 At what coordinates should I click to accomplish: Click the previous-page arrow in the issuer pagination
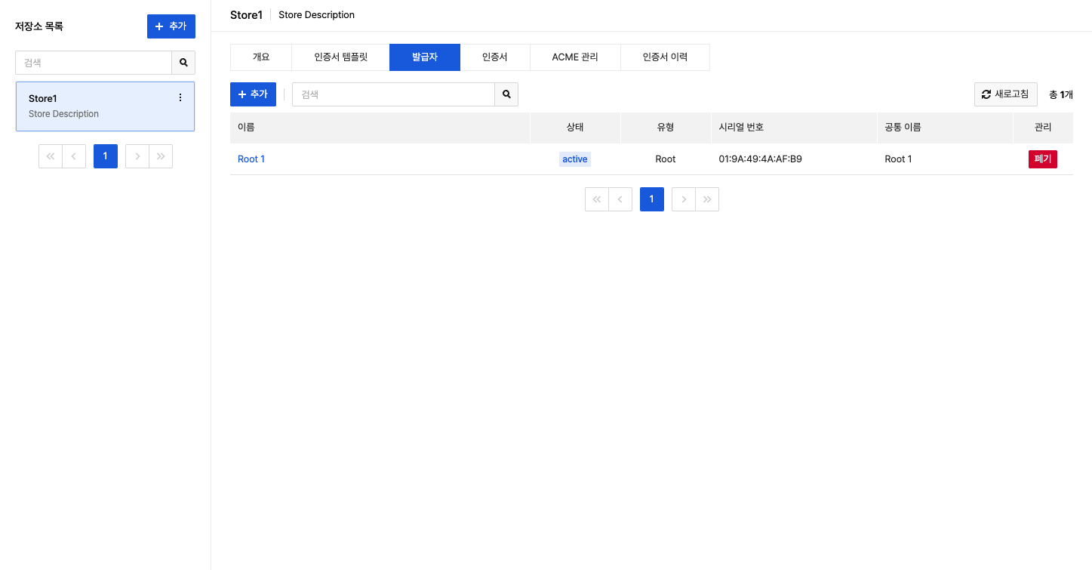pyautogui.click(x=620, y=199)
